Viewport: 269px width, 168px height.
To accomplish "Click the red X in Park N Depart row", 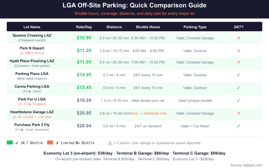I will 239,51.
